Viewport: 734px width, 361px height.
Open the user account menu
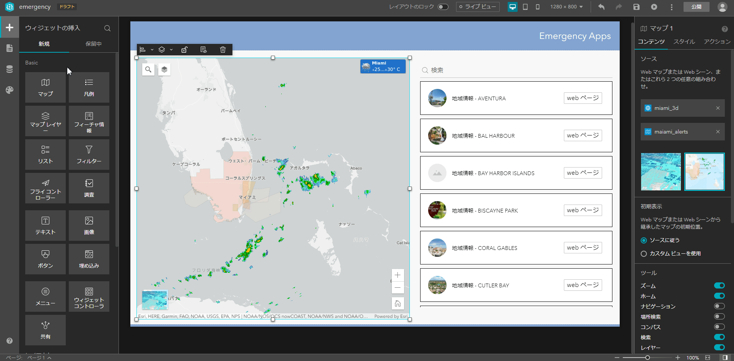[722, 7]
